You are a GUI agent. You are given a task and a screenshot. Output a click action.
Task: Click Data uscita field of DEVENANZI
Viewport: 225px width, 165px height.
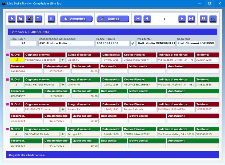(113, 121)
